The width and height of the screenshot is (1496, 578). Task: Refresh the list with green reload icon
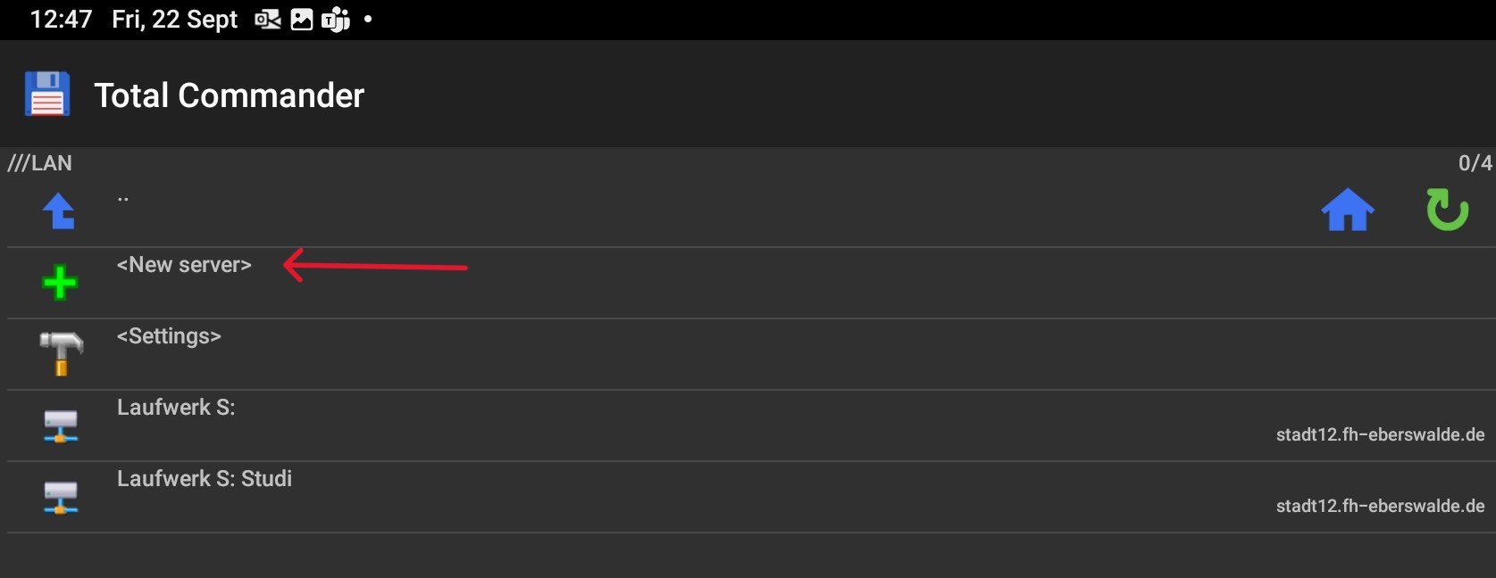[1447, 210]
